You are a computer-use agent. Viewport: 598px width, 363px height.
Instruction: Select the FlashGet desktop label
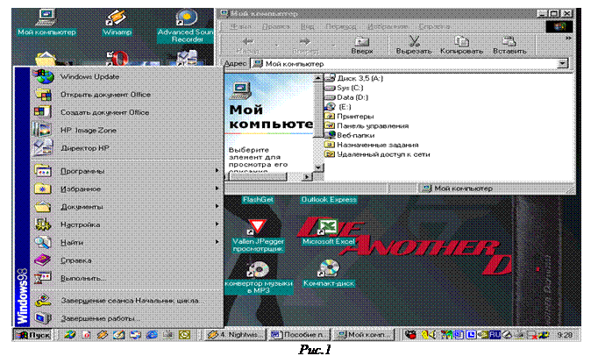pyautogui.click(x=258, y=199)
